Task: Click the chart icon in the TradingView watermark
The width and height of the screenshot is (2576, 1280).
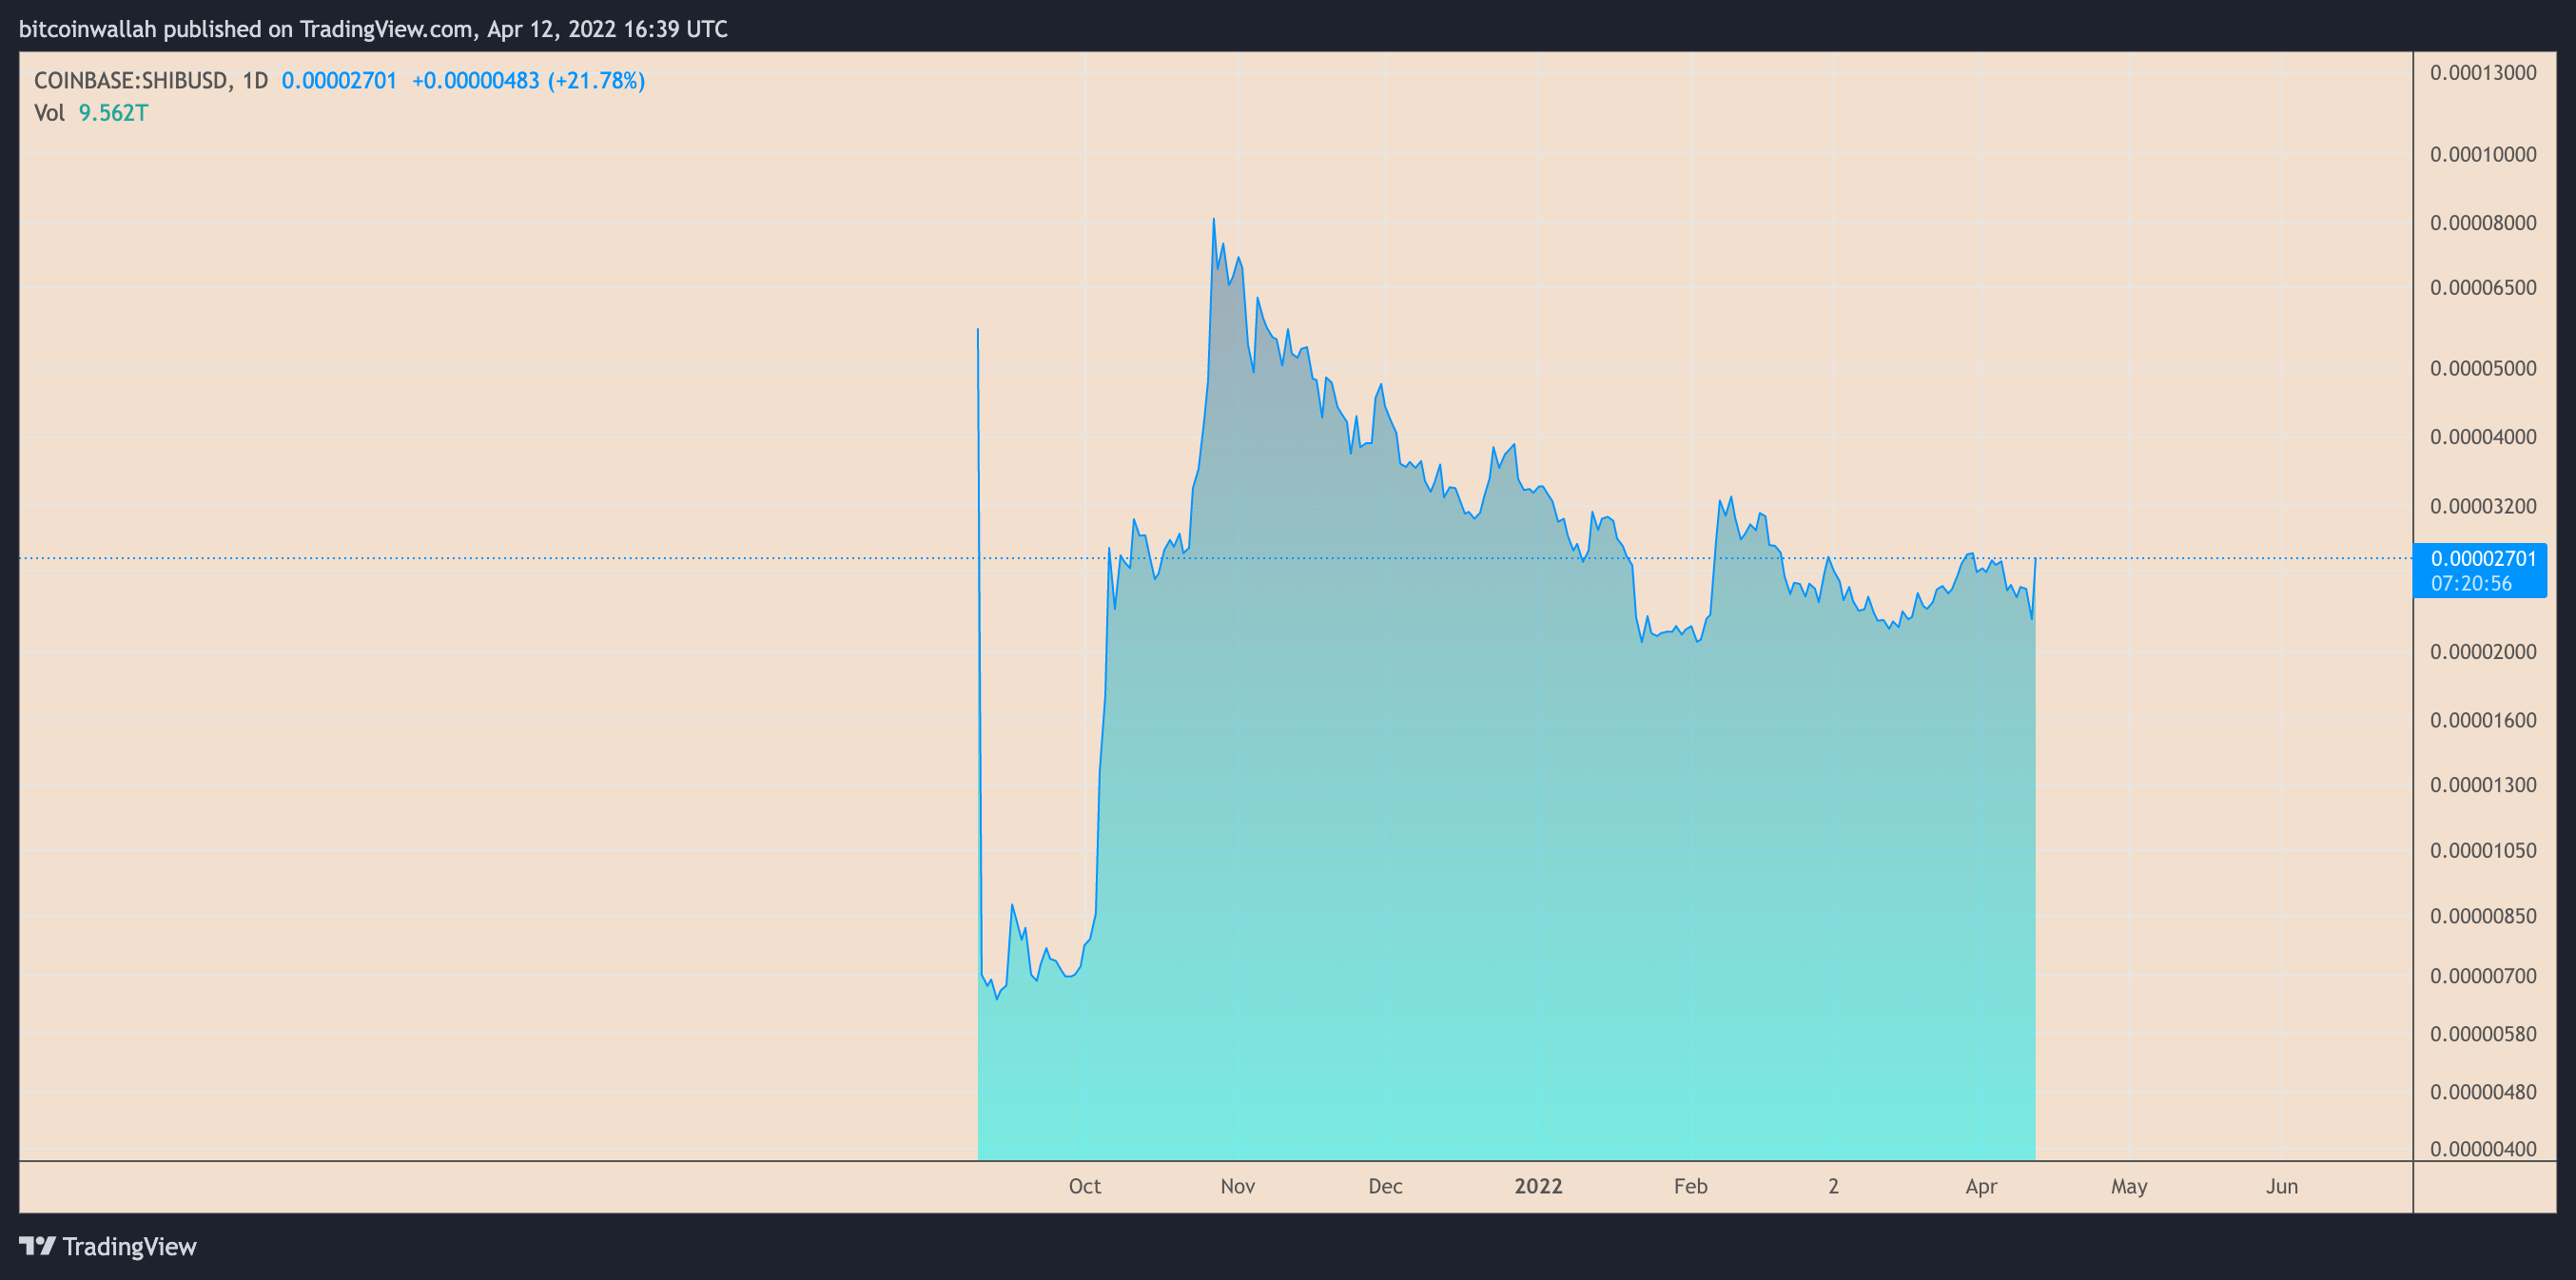Action: (x=37, y=1246)
